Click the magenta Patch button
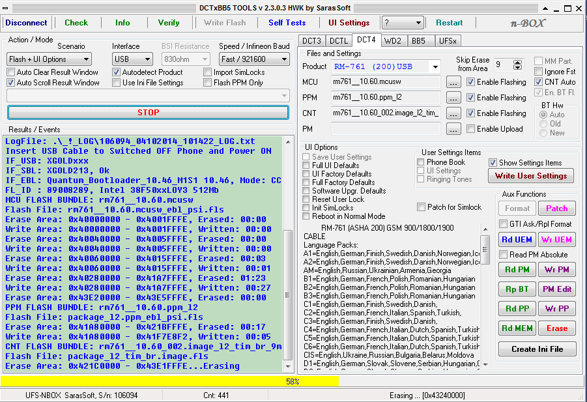Image resolution: width=587 pixels, height=402 pixels. (556, 208)
